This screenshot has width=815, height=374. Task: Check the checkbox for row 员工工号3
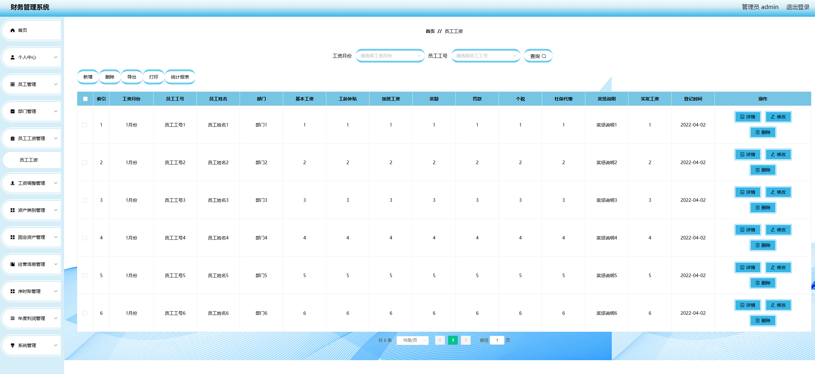pyautogui.click(x=85, y=200)
